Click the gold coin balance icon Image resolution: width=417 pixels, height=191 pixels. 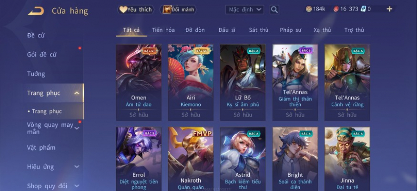[309, 9]
